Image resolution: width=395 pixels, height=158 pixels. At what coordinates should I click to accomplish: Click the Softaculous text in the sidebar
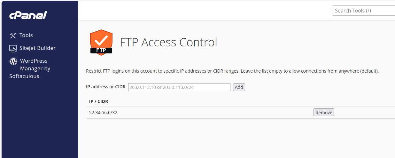(x=24, y=76)
